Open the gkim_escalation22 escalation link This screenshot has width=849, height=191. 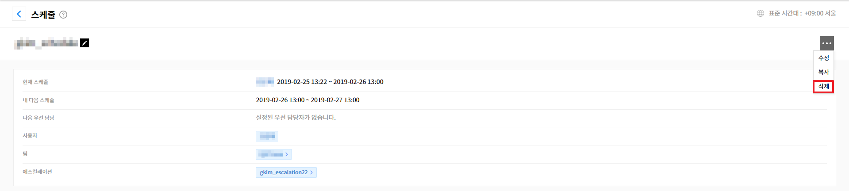[284, 172]
